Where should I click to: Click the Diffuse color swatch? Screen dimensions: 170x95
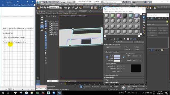tap(117, 58)
